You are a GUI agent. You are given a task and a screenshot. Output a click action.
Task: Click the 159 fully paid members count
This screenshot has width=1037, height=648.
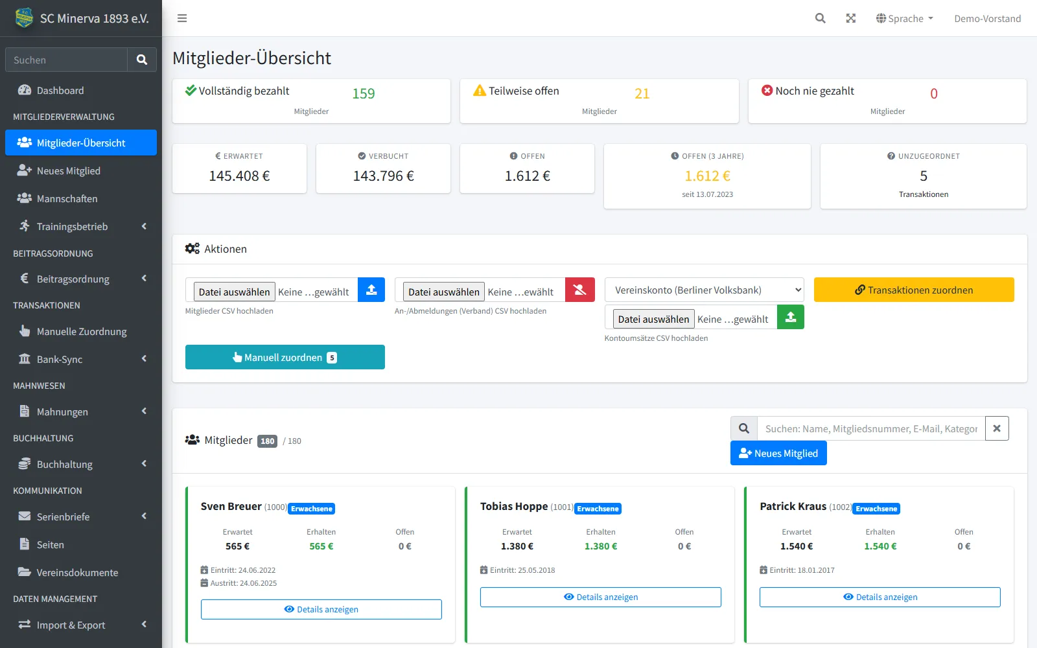[x=364, y=93]
